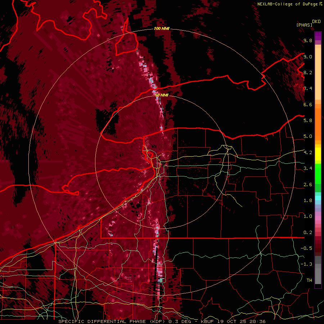Click the 1.0 legend value
This screenshot has height=324, width=324.
point(308,216)
